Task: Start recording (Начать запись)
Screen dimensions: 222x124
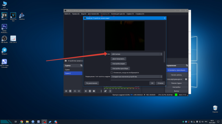Action: click(177, 75)
